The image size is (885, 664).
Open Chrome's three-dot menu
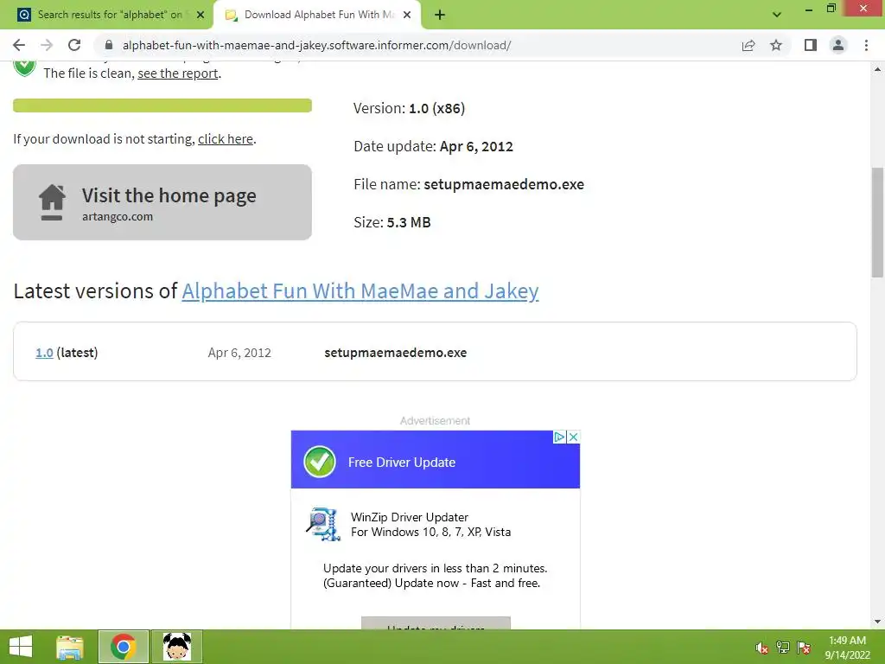pyautogui.click(x=866, y=45)
